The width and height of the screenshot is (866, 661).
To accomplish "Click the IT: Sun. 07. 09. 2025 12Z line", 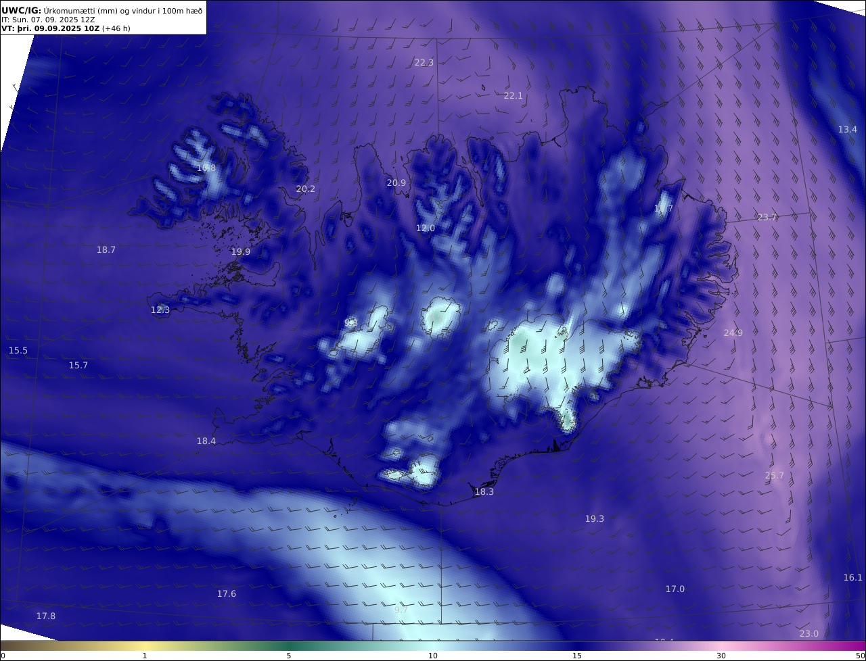I will click(x=48, y=20).
